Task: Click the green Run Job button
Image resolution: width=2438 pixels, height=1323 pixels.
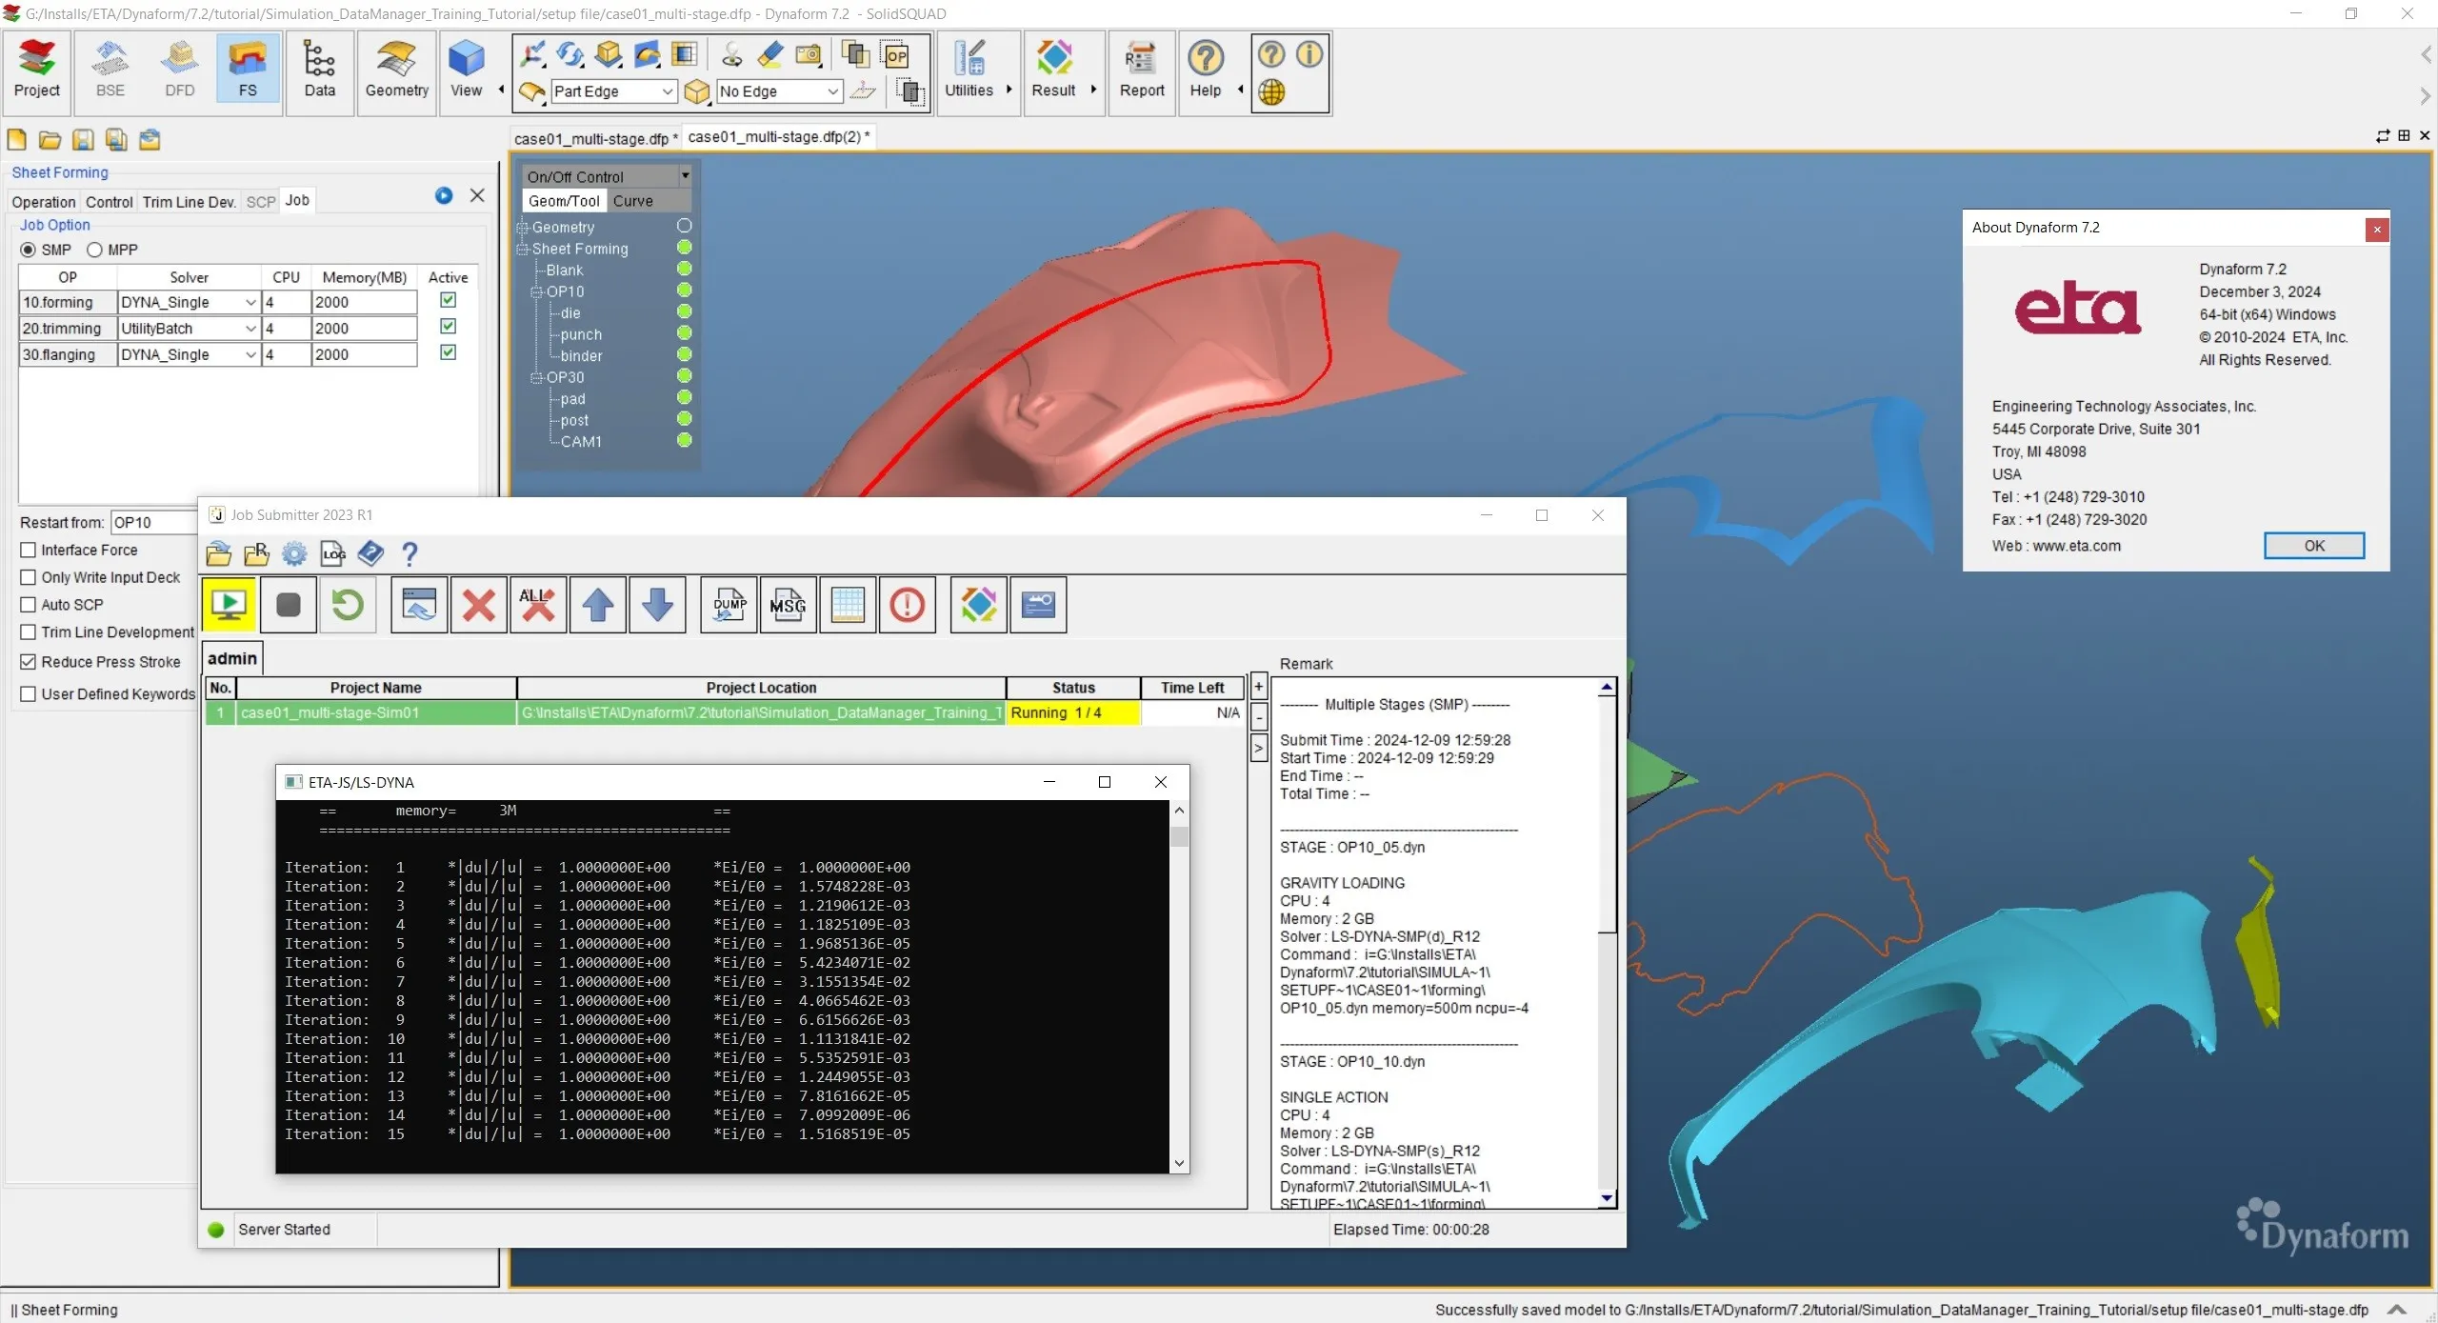Action: coord(229,605)
